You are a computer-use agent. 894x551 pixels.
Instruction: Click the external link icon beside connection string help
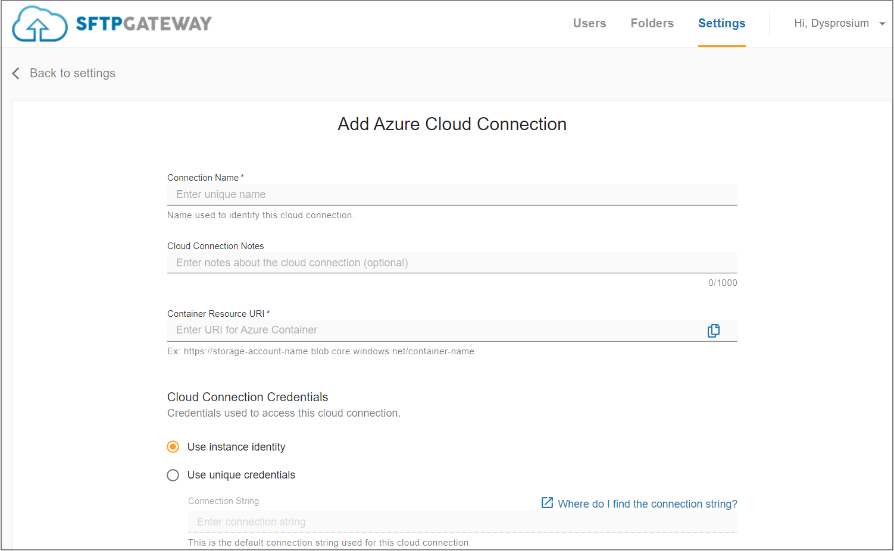tap(547, 503)
